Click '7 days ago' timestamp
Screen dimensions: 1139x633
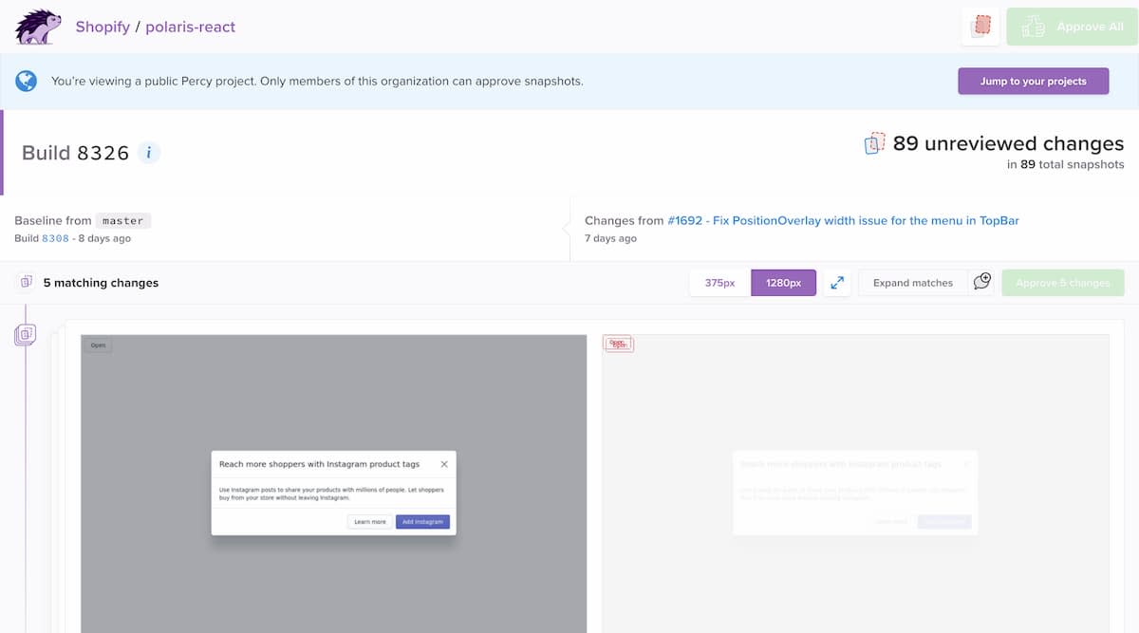[x=610, y=238]
